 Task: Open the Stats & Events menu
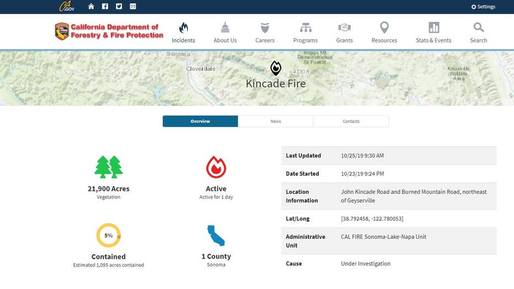[433, 33]
